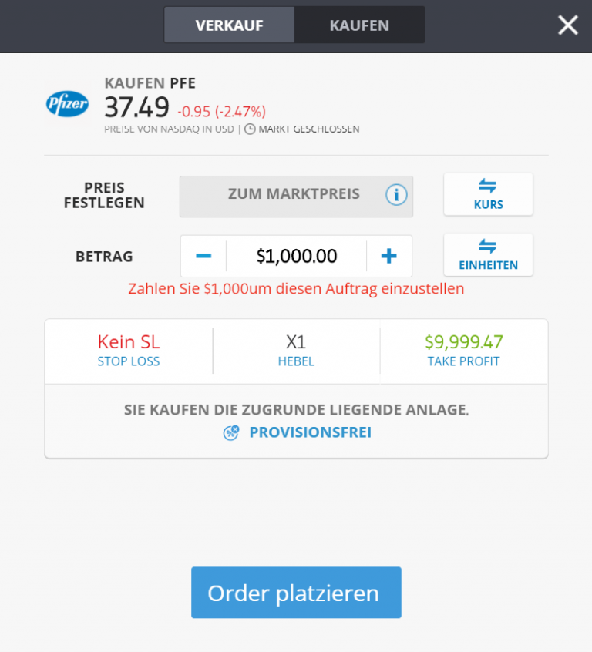Close the order dialog with X
The height and width of the screenshot is (652, 592).
click(568, 25)
